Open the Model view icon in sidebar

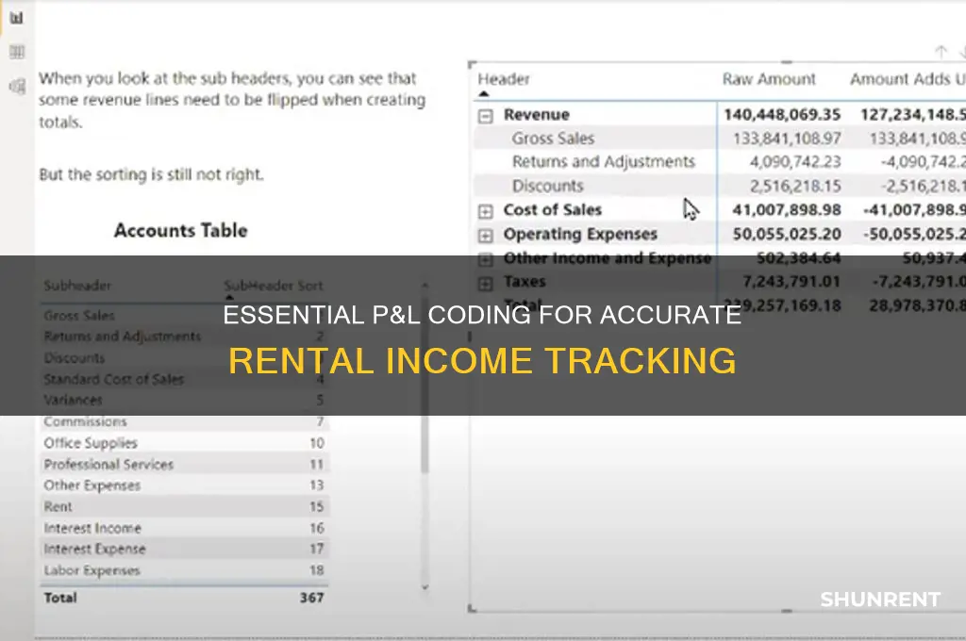pos(17,87)
